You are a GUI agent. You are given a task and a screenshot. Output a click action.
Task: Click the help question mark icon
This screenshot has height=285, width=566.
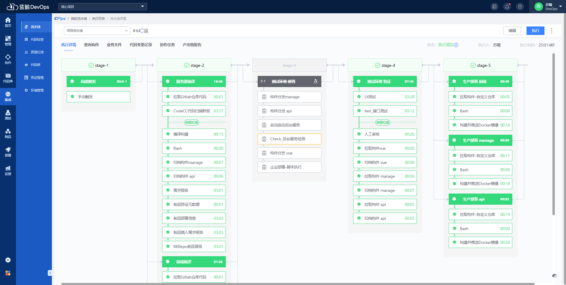tap(520, 7)
